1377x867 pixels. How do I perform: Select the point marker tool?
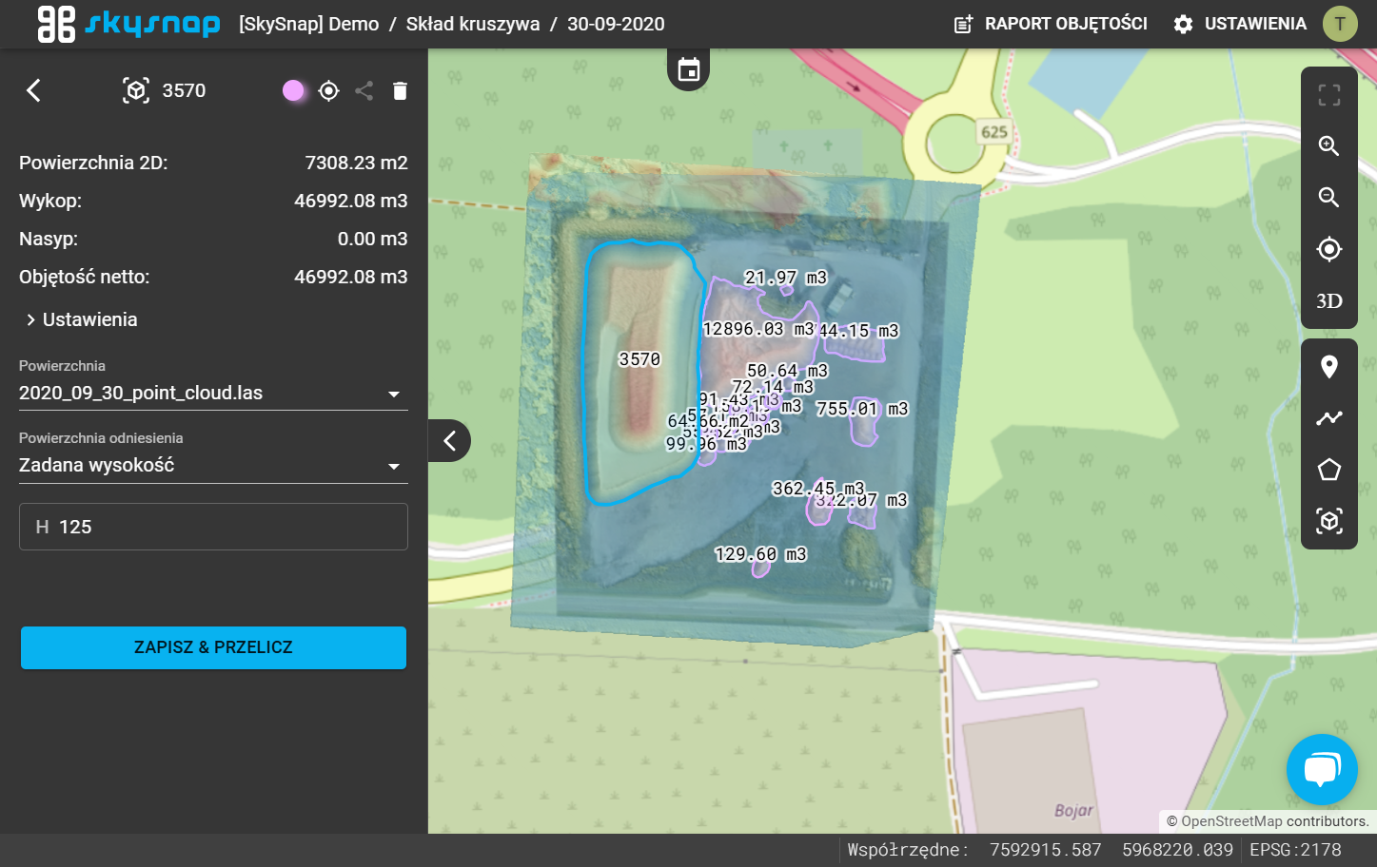[x=1329, y=367]
